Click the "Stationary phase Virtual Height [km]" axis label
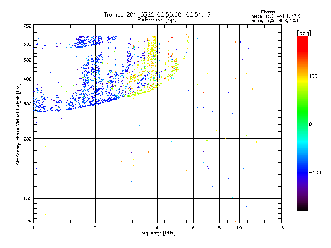Screen dimensions: 331x248 click(18, 124)
